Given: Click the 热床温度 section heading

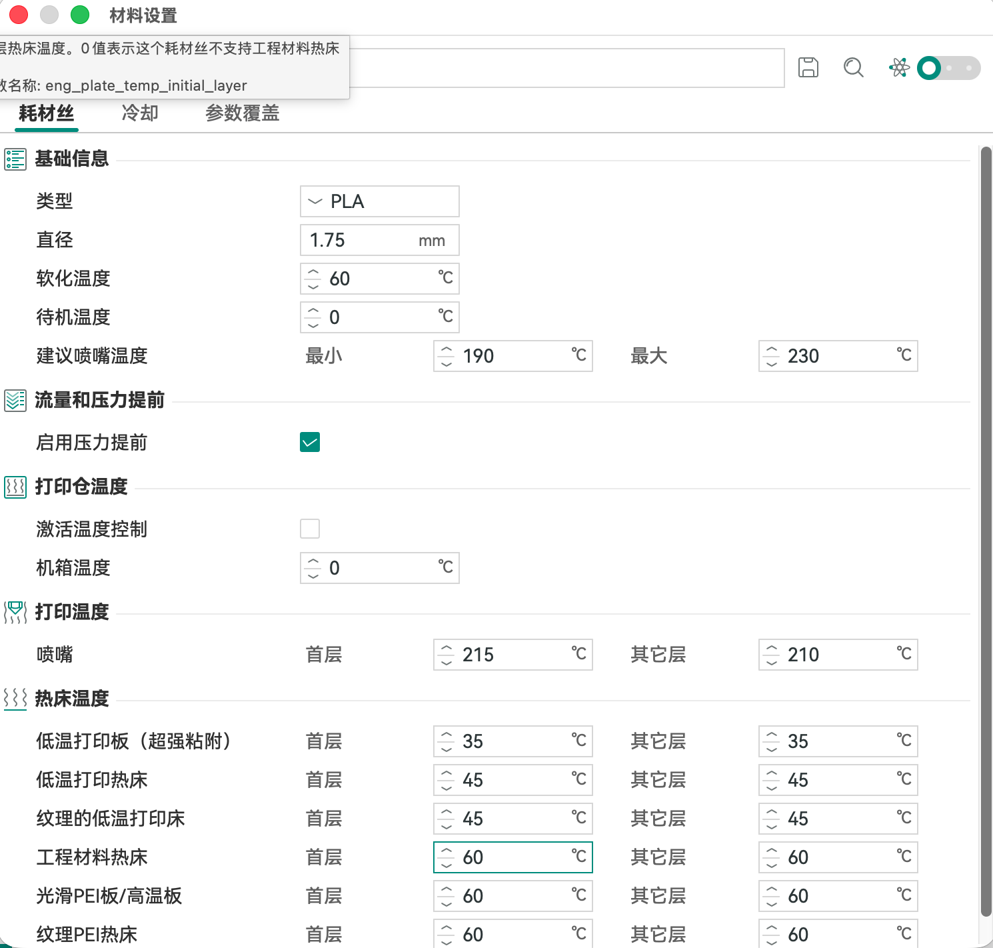Looking at the screenshot, I should [x=72, y=699].
